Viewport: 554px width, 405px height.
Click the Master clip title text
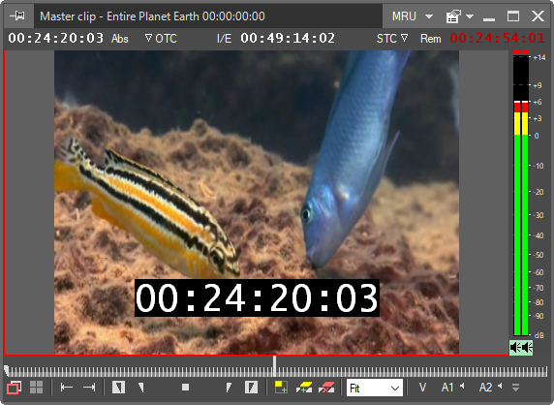[152, 16]
